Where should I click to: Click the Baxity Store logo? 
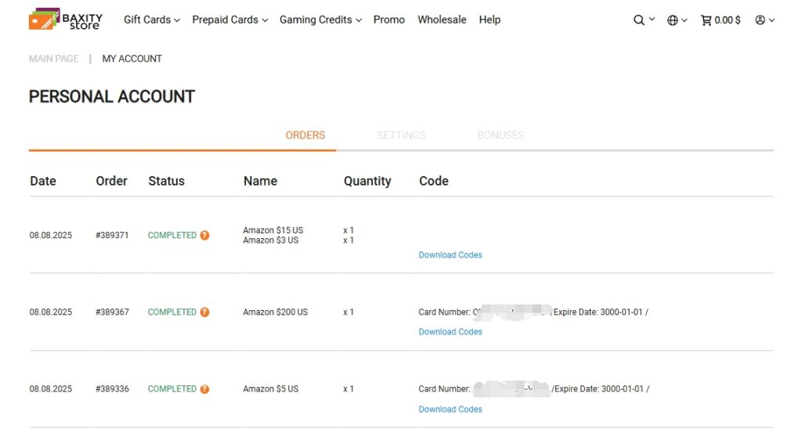click(x=66, y=20)
